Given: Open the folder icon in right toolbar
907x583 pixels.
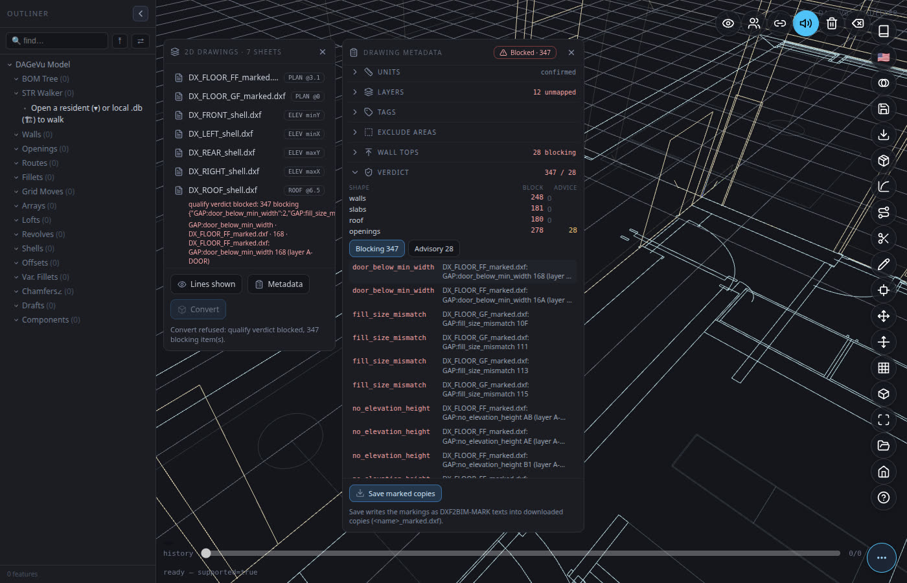Looking at the screenshot, I should click(x=884, y=446).
